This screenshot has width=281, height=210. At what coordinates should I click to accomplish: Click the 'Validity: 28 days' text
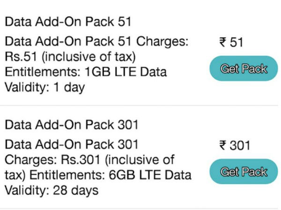point(52,190)
